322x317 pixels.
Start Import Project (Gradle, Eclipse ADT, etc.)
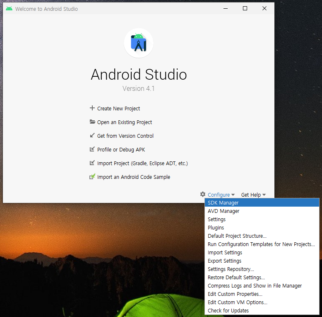click(142, 163)
